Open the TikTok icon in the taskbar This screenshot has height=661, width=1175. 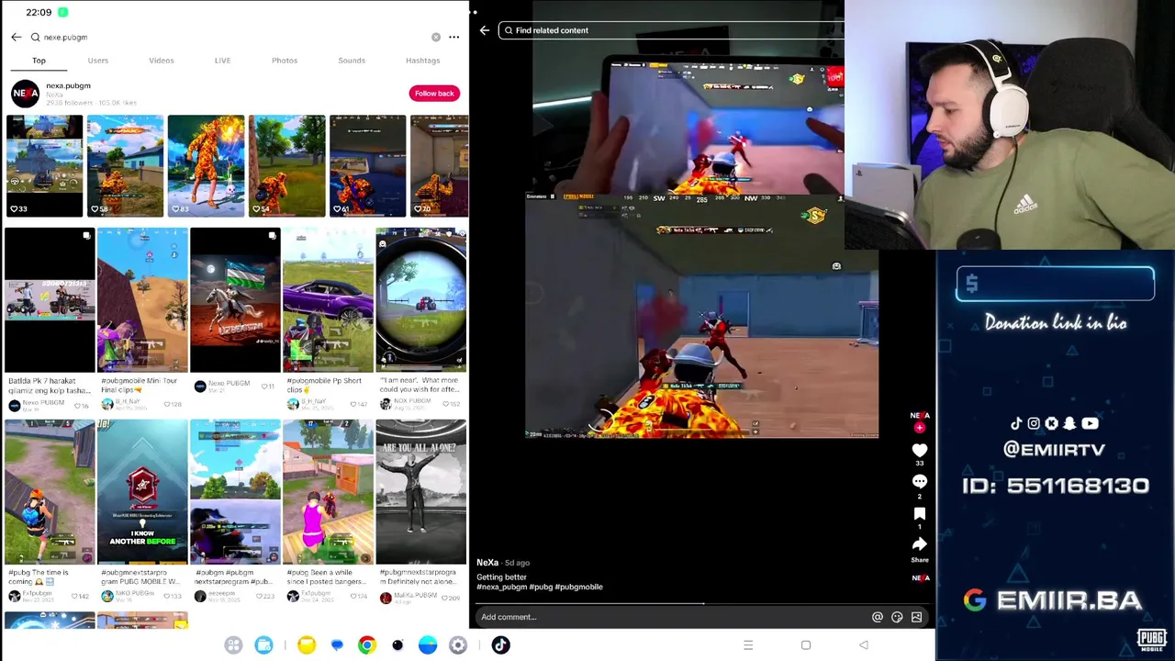pyautogui.click(x=500, y=645)
